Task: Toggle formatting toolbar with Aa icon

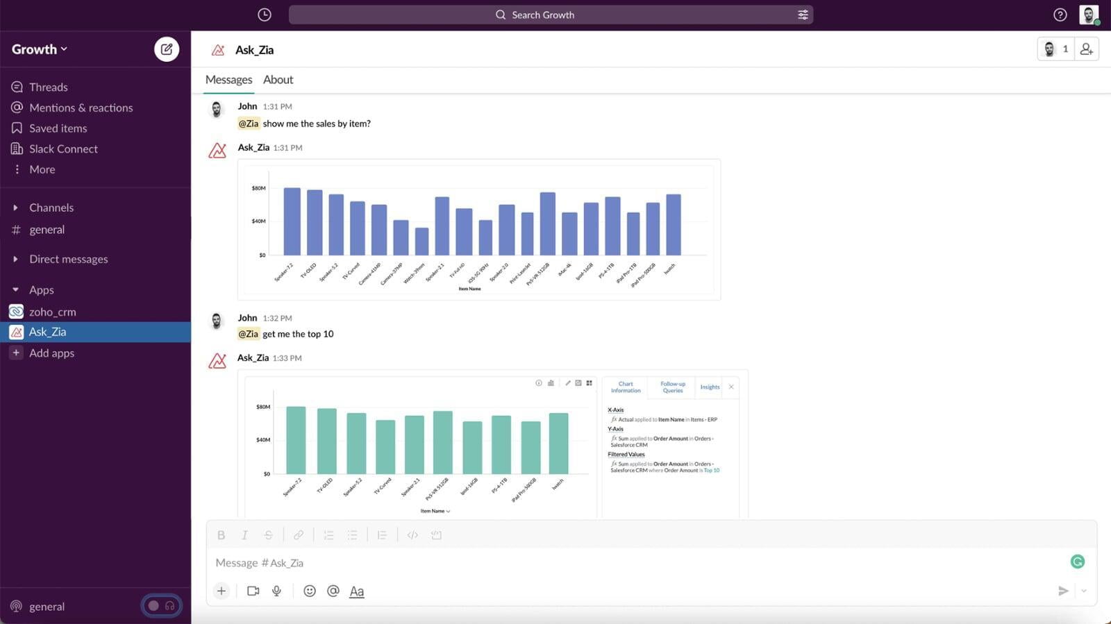Action: click(x=356, y=591)
